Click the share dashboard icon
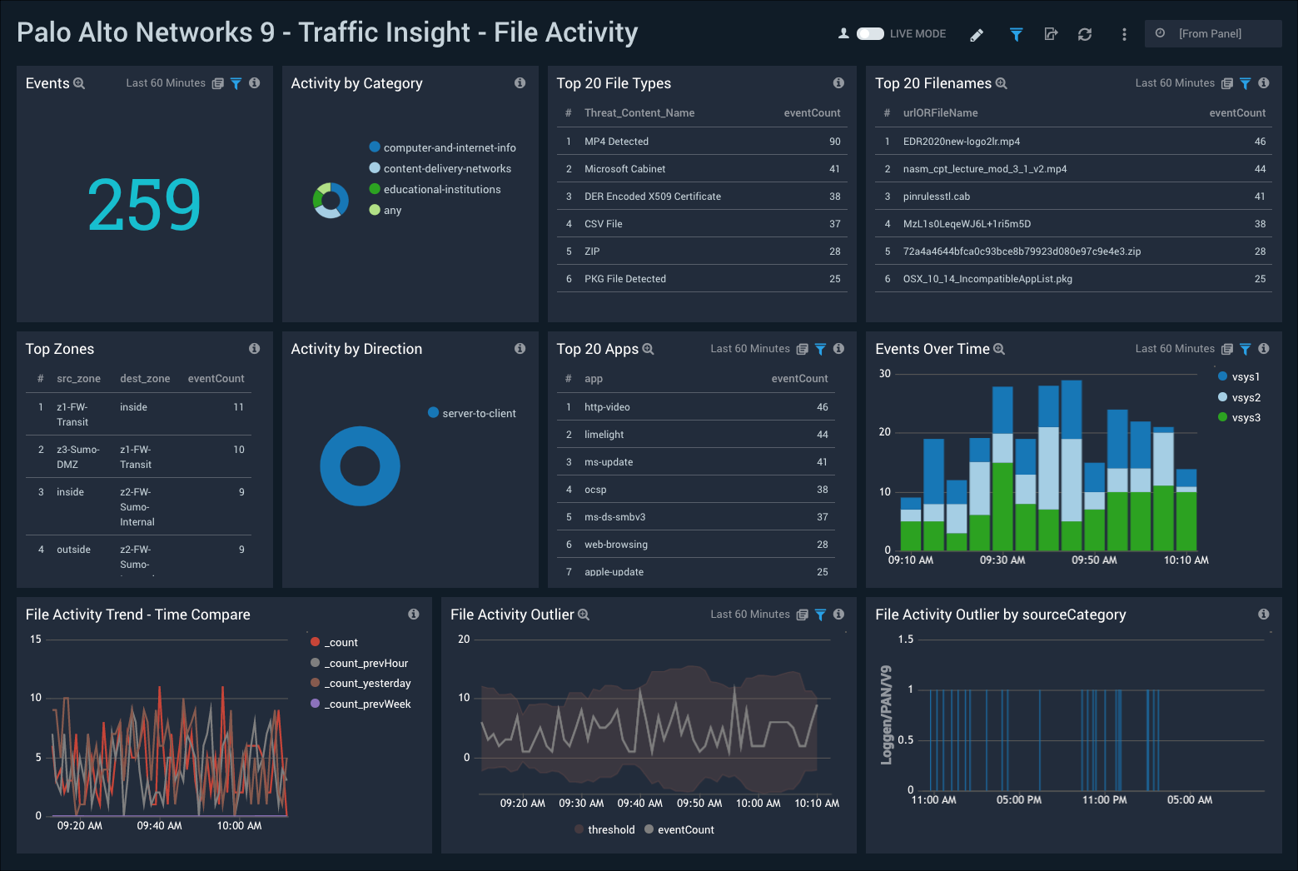Screen dimensions: 1298x871 pyautogui.click(x=1051, y=34)
